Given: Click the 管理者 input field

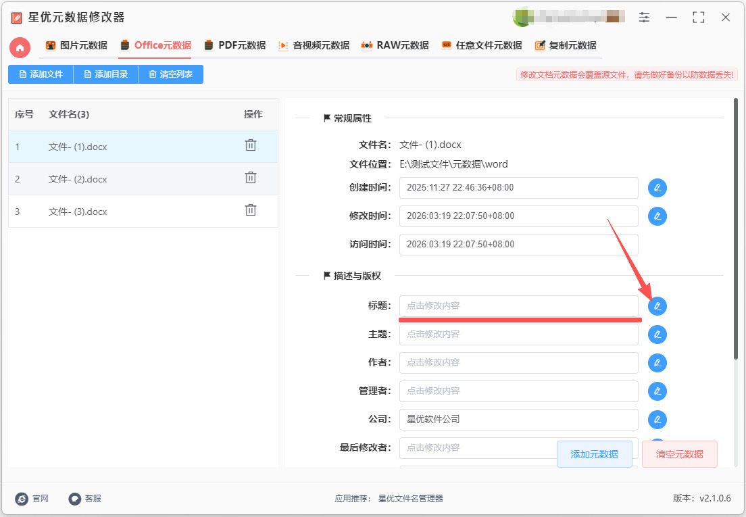Looking at the screenshot, I should point(518,391).
